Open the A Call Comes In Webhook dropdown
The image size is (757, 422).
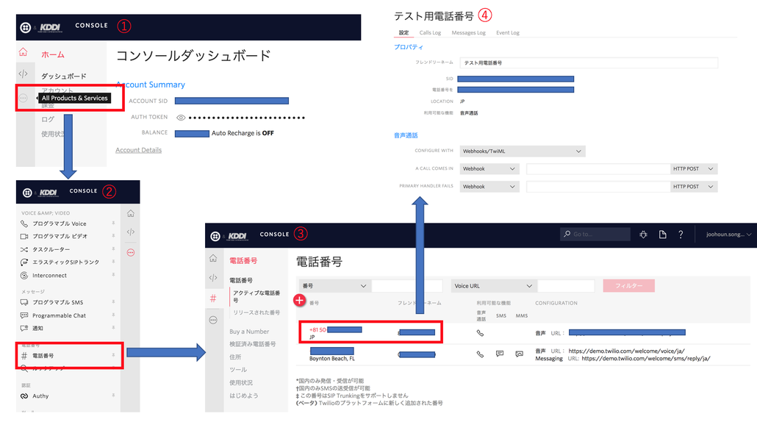(x=489, y=169)
